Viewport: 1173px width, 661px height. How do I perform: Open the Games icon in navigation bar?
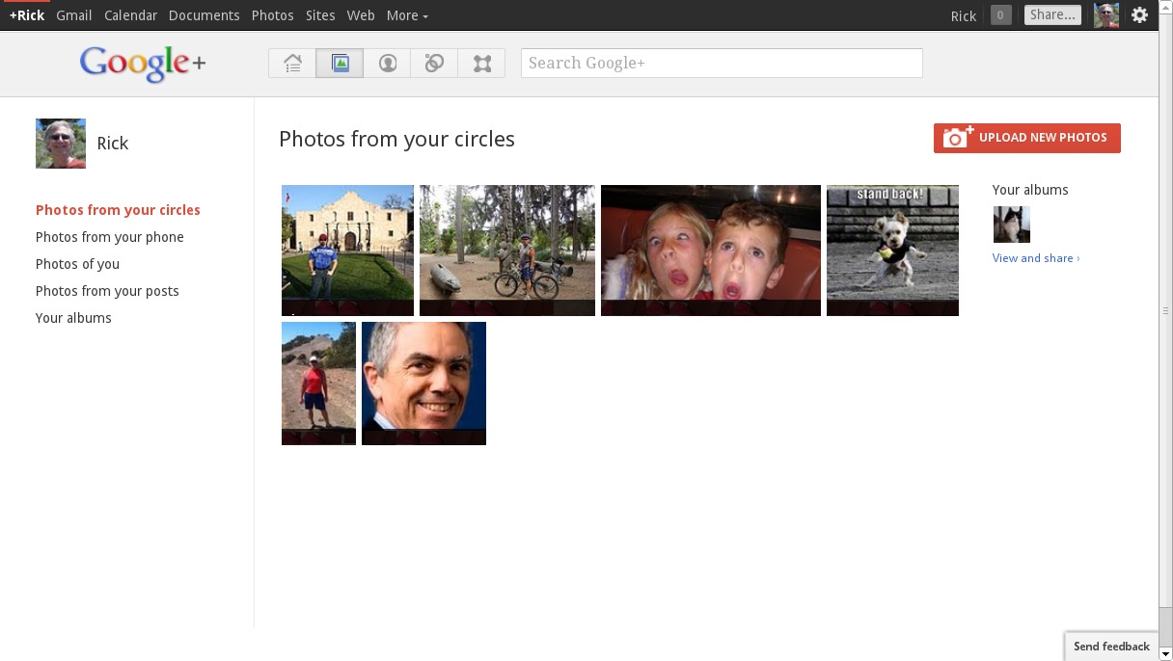point(481,64)
